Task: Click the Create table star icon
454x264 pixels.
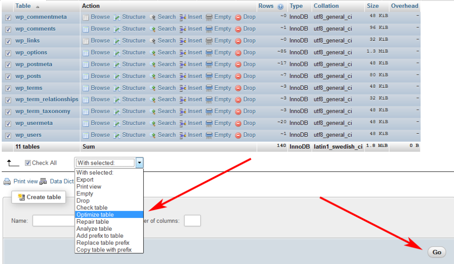Action: [x=21, y=197]
